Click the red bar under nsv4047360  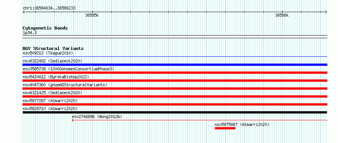tap(175, 89)
